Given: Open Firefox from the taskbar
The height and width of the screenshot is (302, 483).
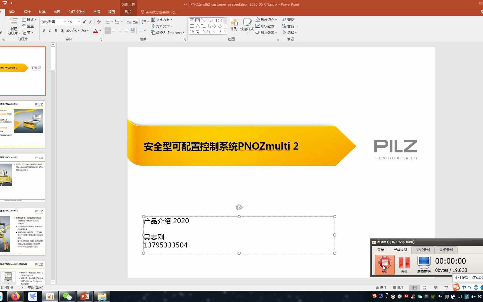Looking at the screenshot, I should [x=15, y=296].
